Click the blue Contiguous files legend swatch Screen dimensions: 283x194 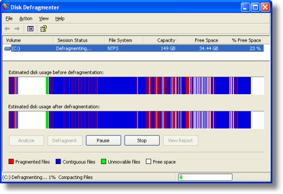click(x=58, y=161)
